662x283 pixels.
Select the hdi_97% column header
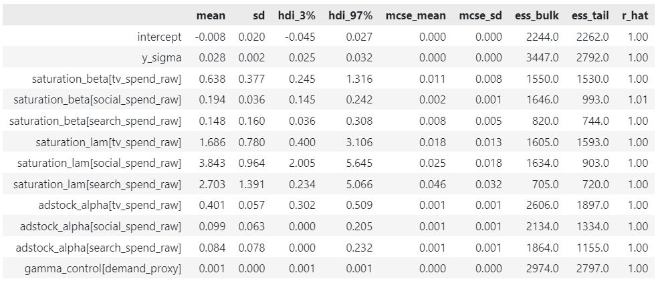[x=350, y=15]
